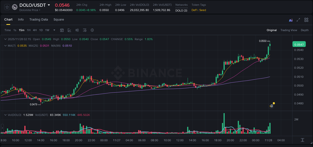Expand the extra timeframe options arrow

[54, 30]
